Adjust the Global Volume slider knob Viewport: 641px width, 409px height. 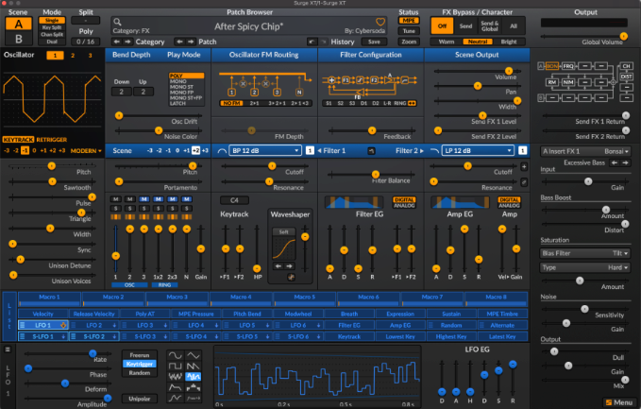623,36
